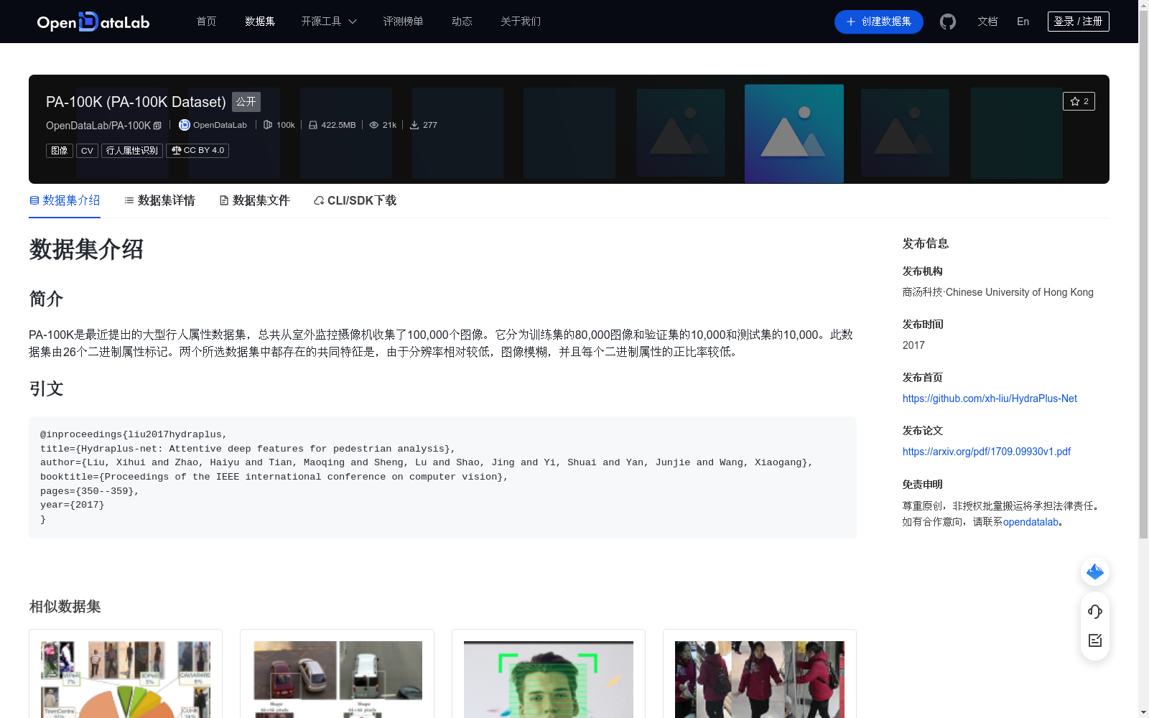Switch to the 数据集详情 tab
Viewport: 1149px width, 718px height.
159,200
